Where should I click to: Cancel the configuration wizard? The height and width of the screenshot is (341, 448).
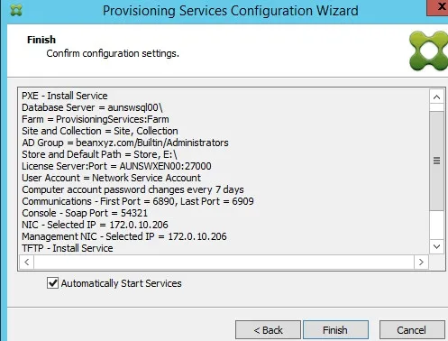point(412,330)
